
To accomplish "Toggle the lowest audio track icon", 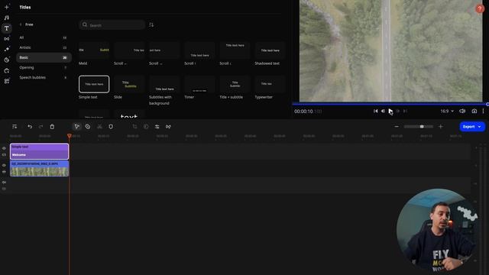I will coord(4,189).
